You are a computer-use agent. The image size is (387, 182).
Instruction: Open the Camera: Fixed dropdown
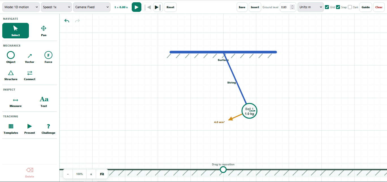point(92,7)
